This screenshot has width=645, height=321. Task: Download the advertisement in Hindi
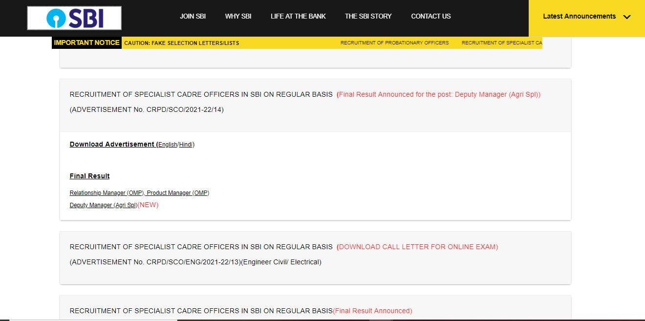click(186, 145)
